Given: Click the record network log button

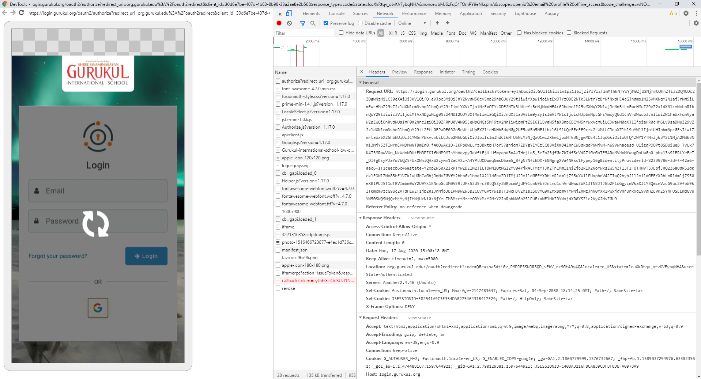Looking at the screenshot, I should (x=279, y=23).
